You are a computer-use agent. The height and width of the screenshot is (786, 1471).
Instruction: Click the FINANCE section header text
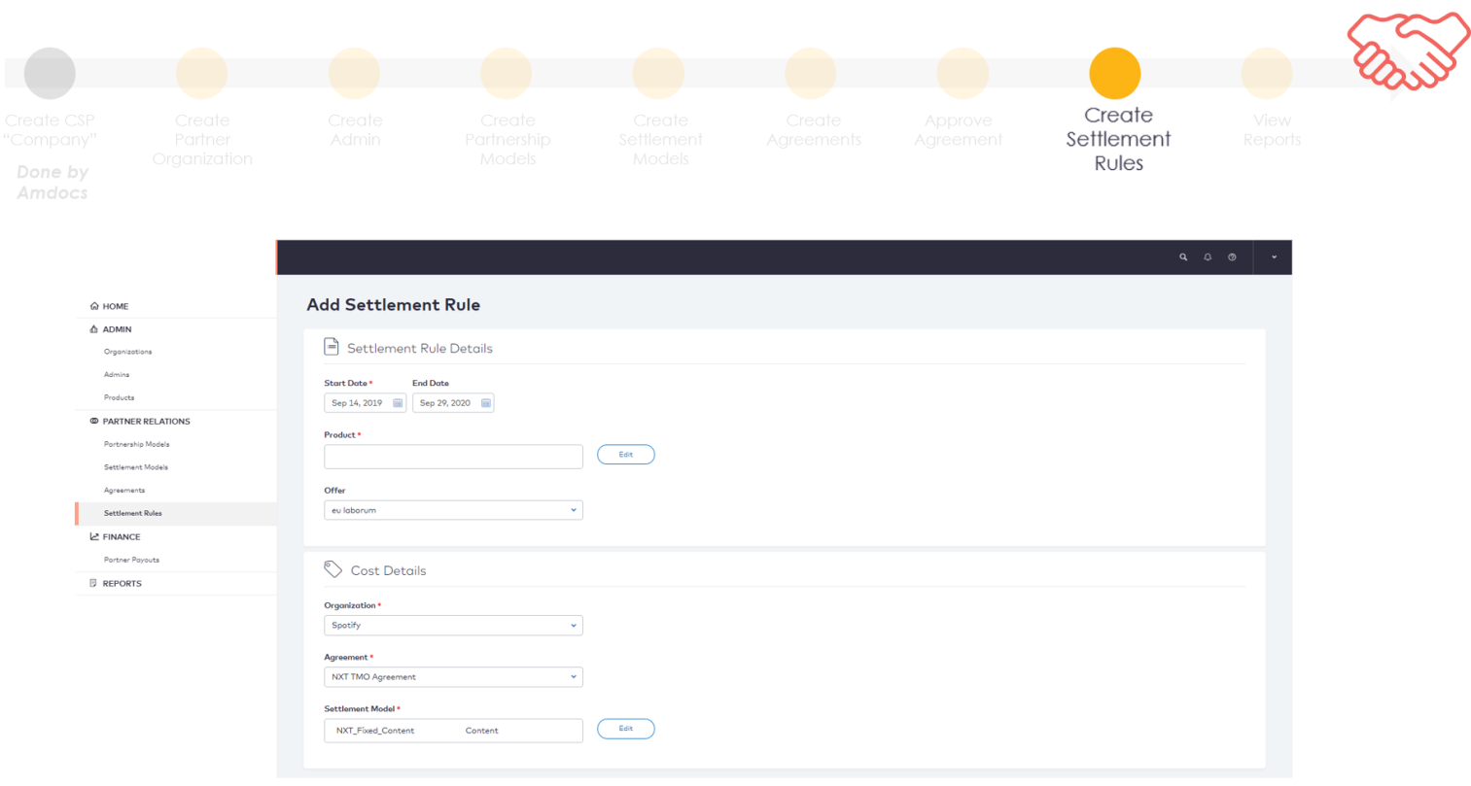pyautogui.click(x=122, y=537)
